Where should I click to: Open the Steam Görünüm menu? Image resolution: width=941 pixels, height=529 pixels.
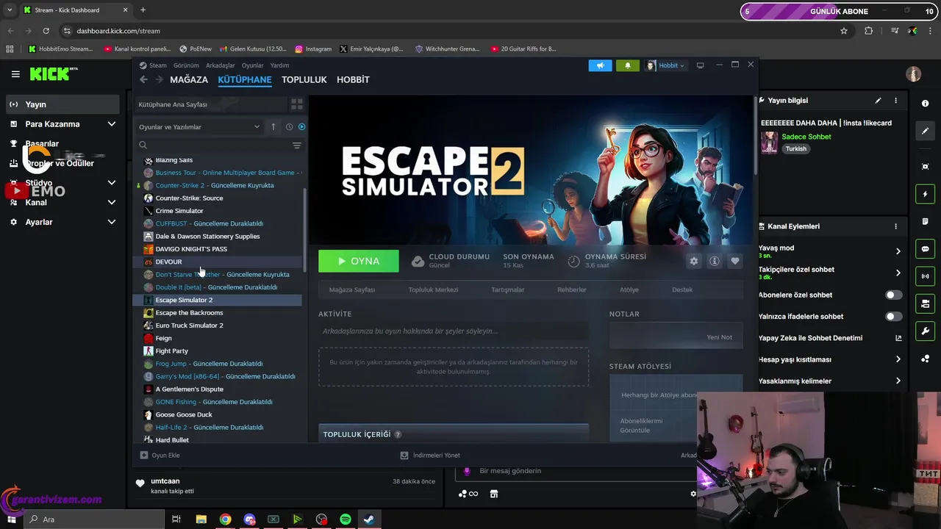pos(186,65)
